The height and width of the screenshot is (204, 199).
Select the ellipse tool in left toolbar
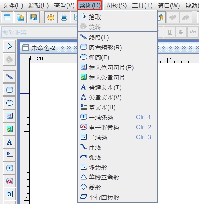point(10,103)
